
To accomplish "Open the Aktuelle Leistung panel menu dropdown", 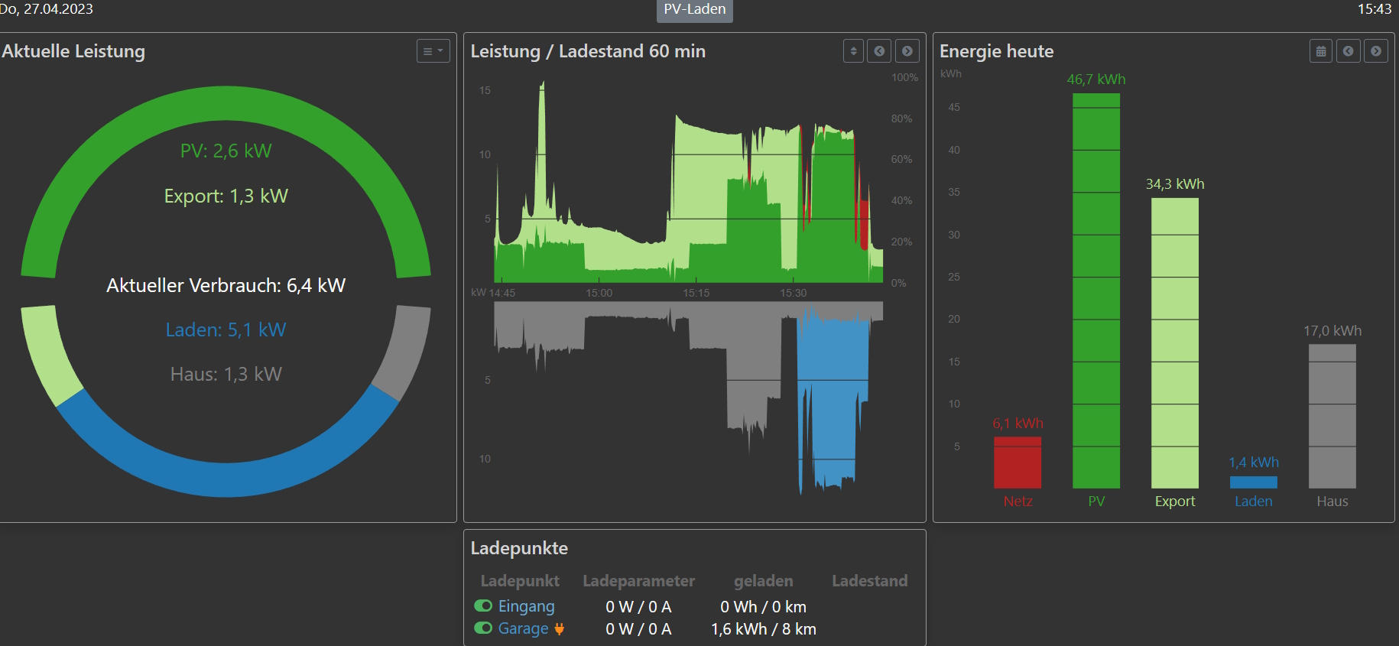I will 433,51.
